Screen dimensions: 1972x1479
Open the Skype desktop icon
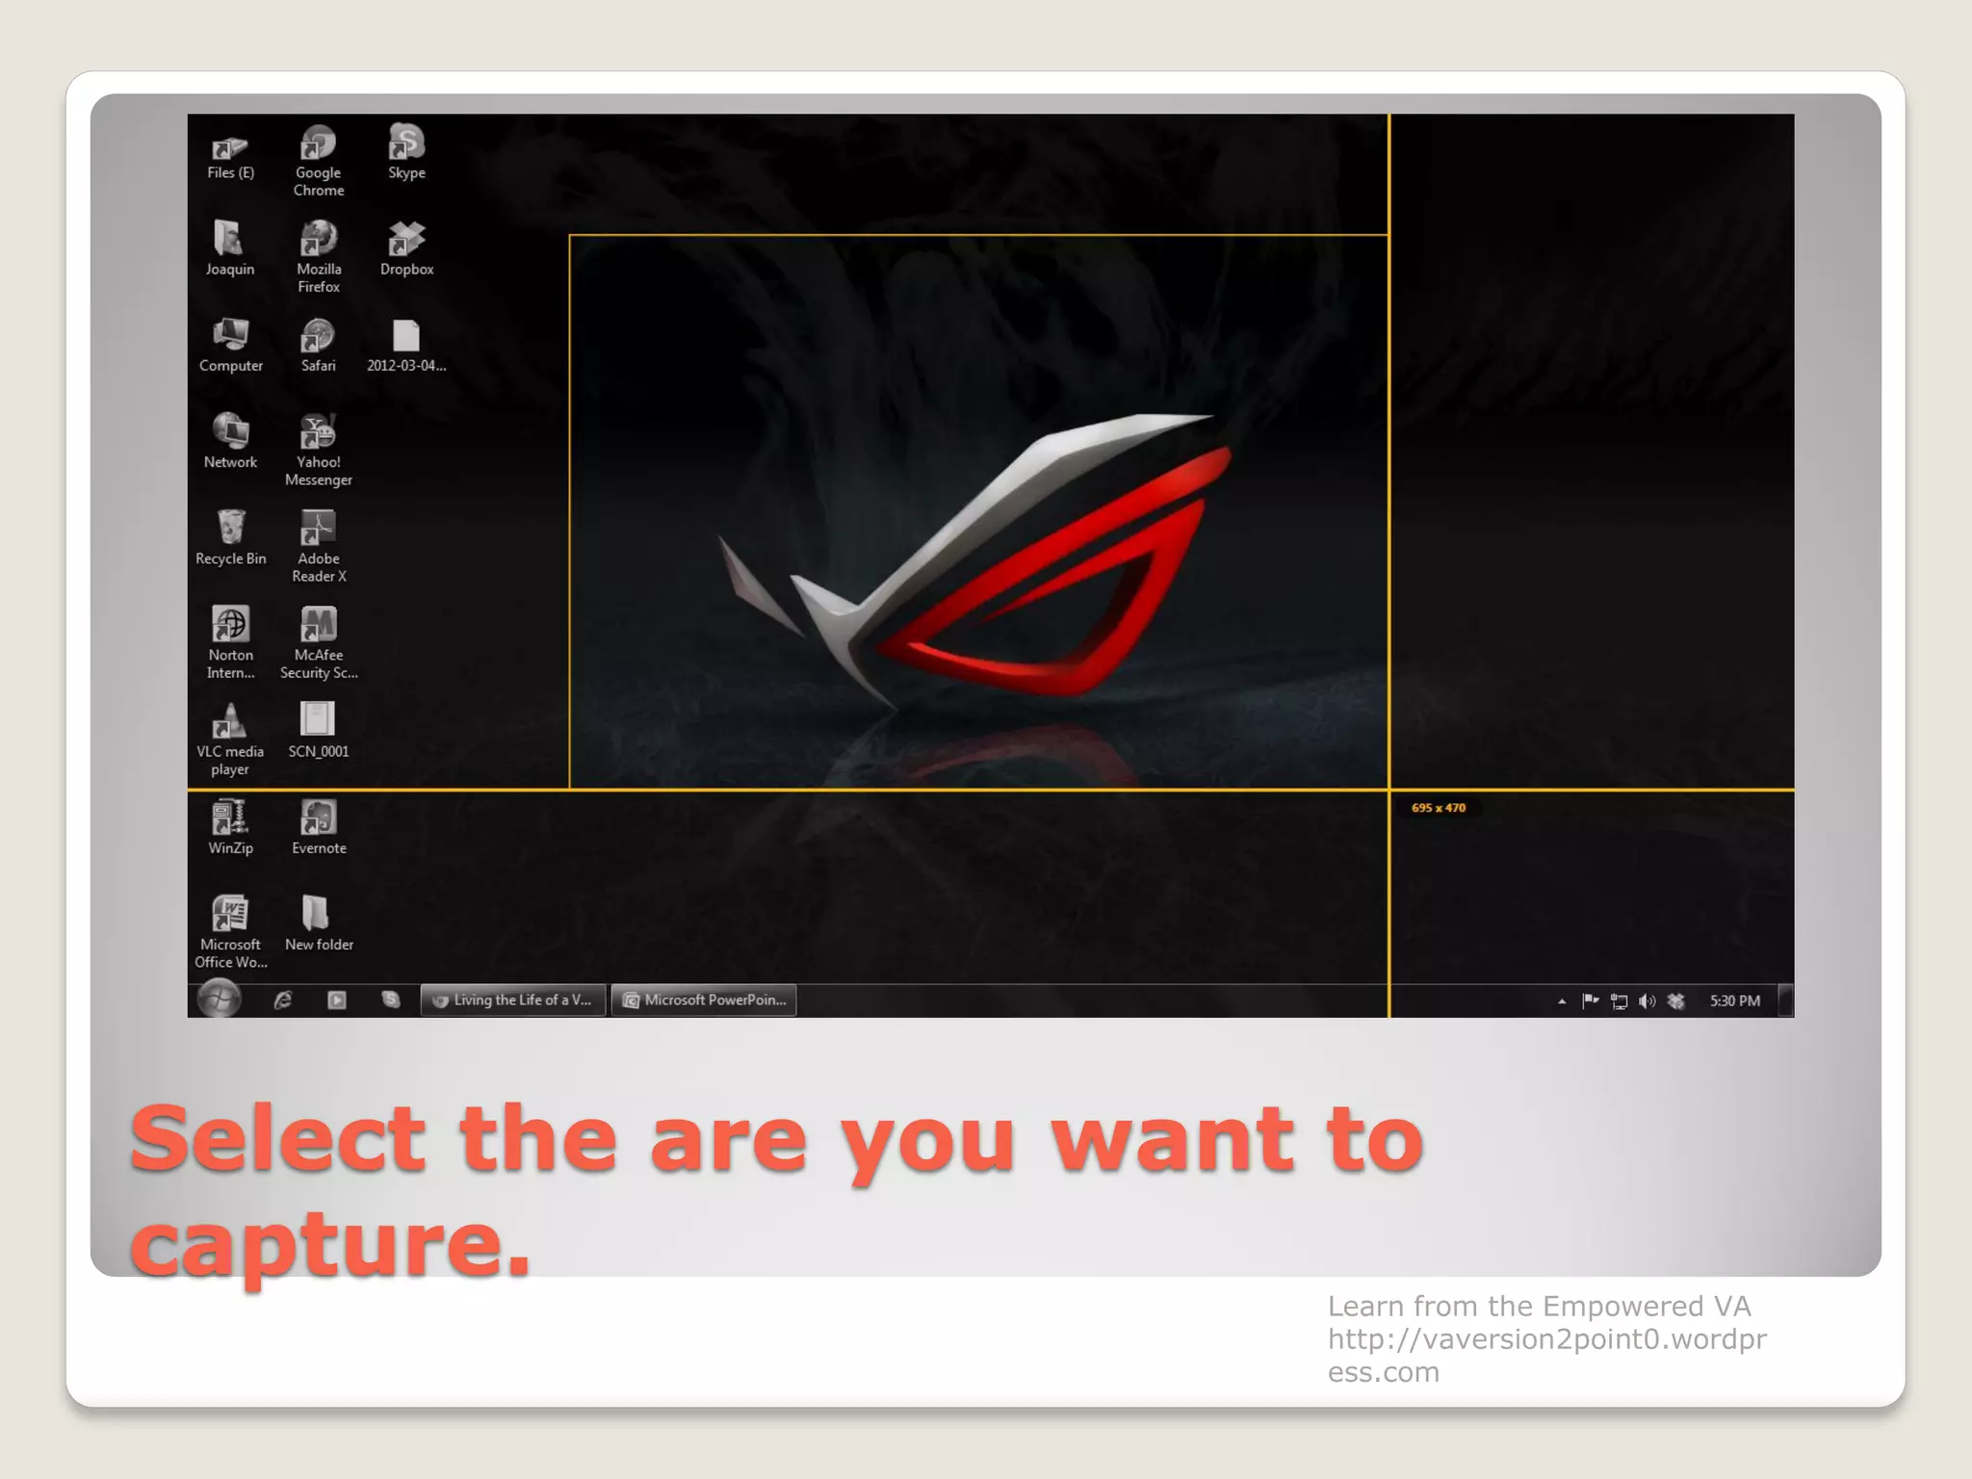coord(406,152)
